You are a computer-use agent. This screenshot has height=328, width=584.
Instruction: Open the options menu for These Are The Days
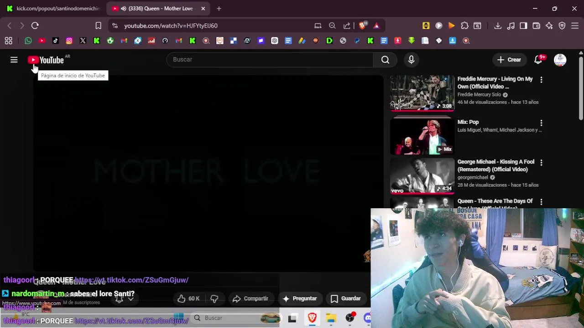541,202
